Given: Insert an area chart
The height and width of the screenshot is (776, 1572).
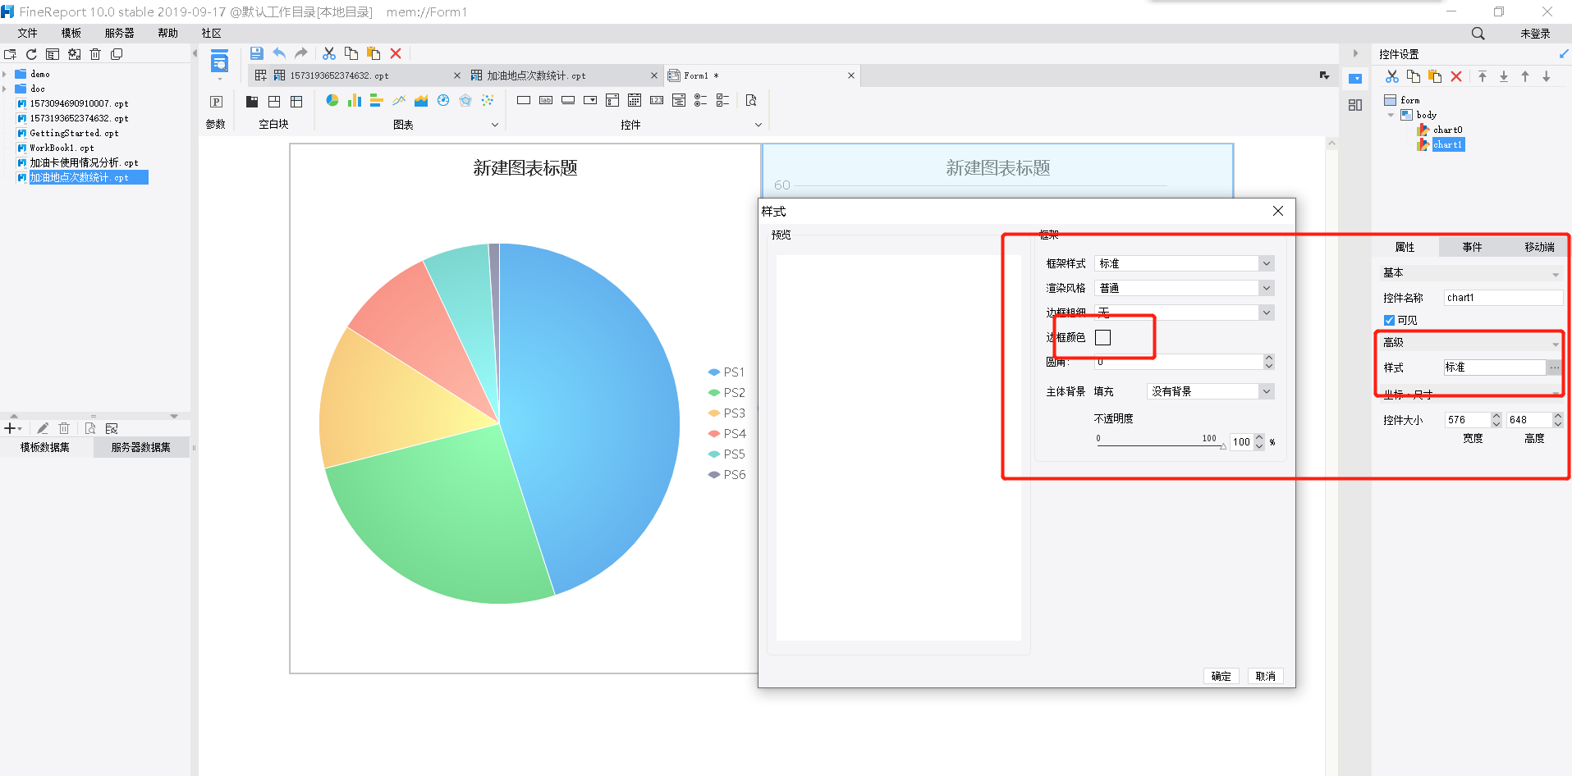Looking at the screenshot, I should point(421,100).
